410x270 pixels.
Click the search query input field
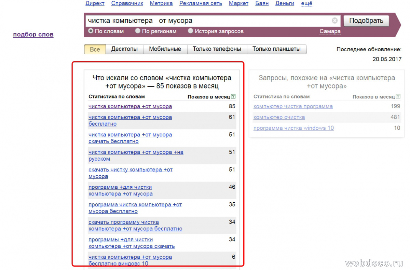pos(205,21)
